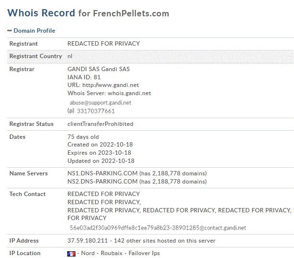Open the FrenchPellets.com heading link
The image size is (294, 258).
(131, 13)
